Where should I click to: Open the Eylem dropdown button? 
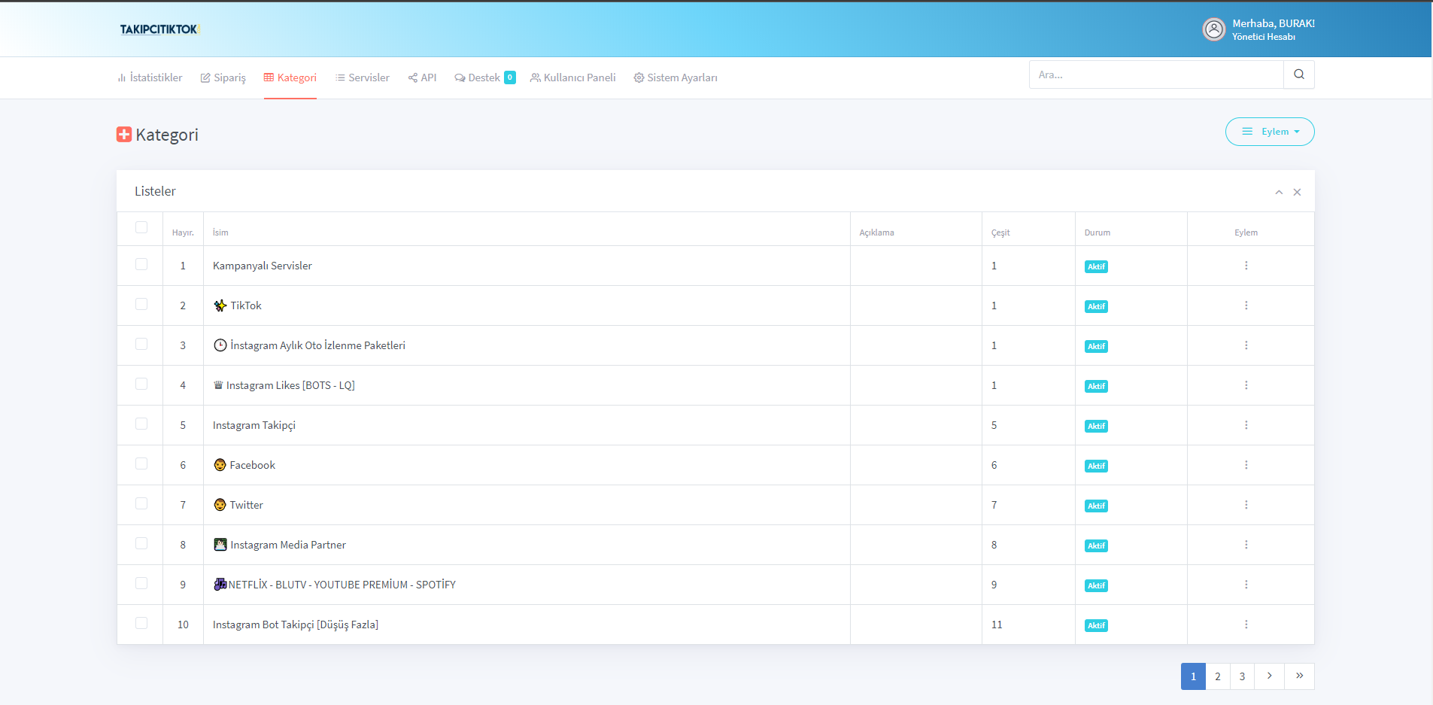click(x=1270, y=132)
